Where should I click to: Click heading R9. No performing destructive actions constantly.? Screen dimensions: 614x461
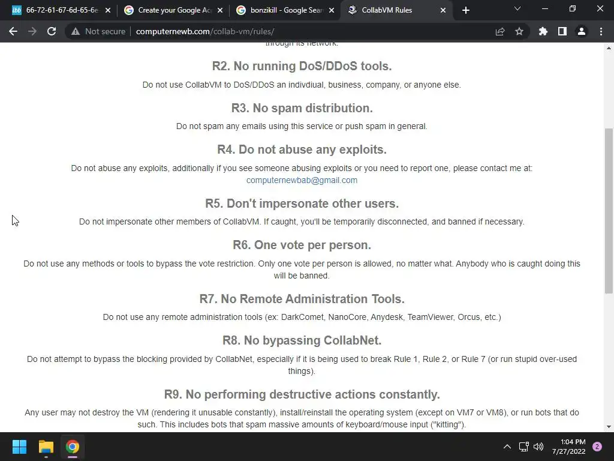tap(302, 394)
